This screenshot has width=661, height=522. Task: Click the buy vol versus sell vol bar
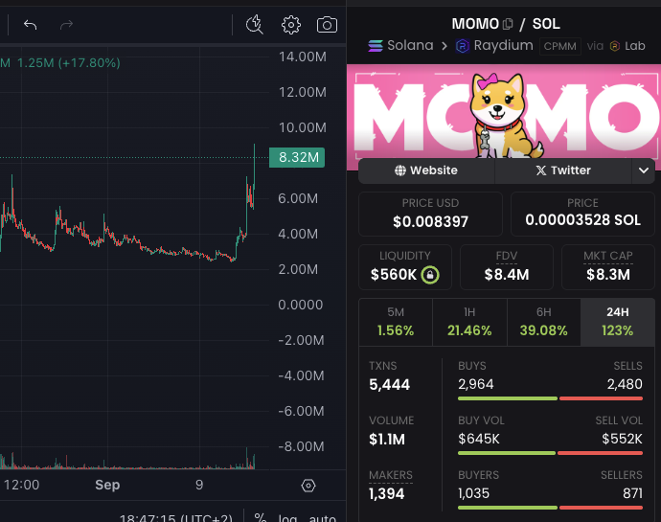[x=550, y=453]
